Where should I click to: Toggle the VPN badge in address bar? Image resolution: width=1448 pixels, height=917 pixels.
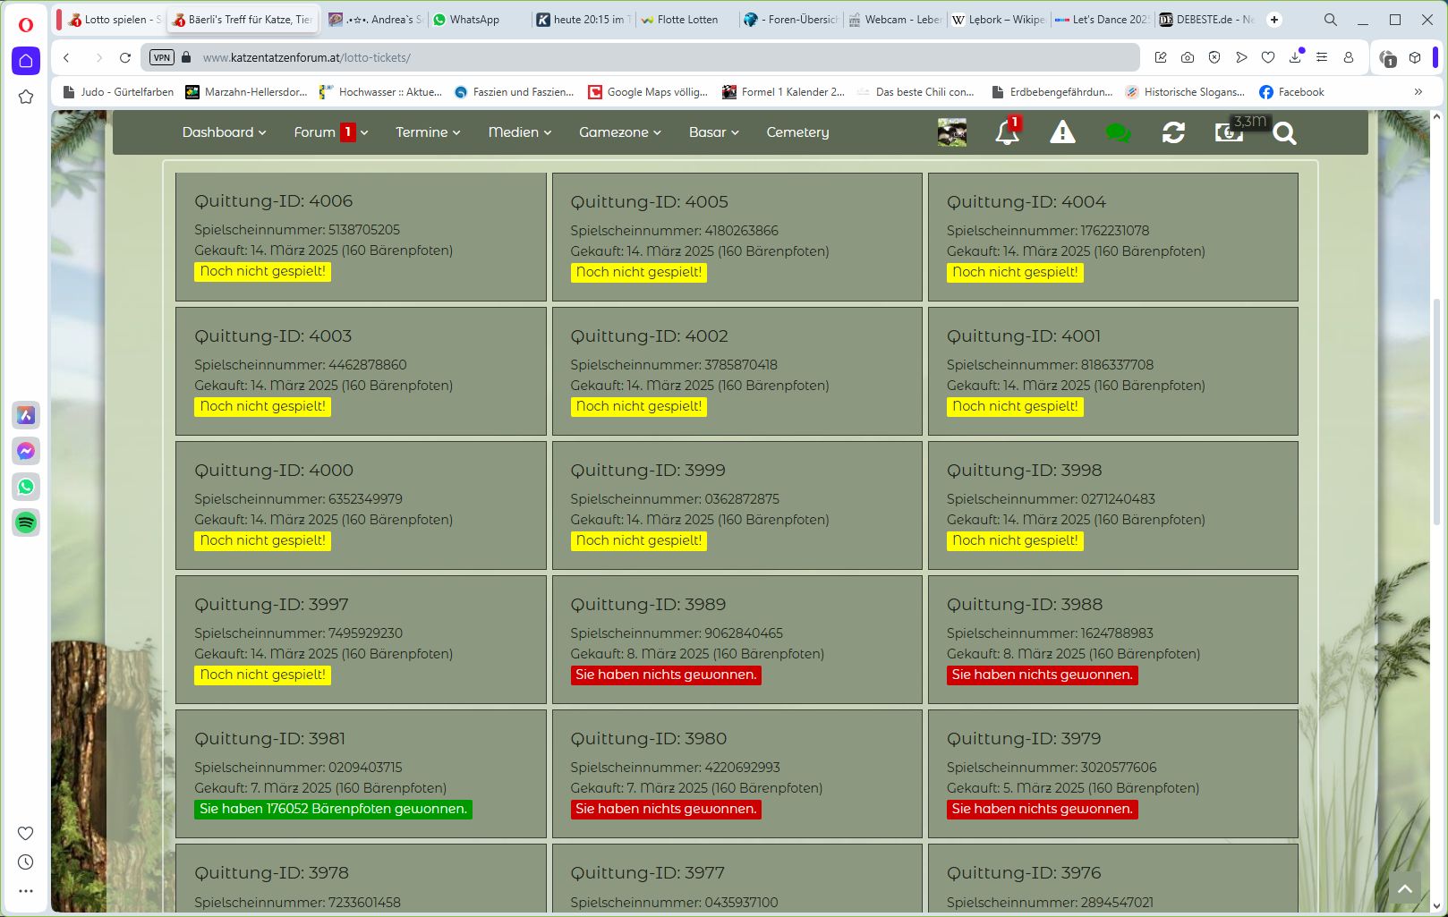click(162, 57)
